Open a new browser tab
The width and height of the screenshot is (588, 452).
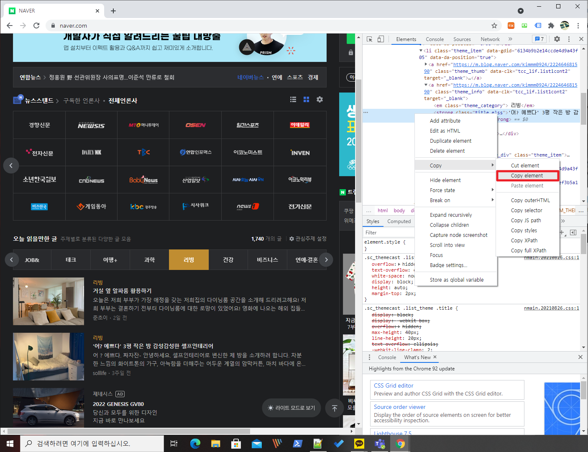click(113, 11)
